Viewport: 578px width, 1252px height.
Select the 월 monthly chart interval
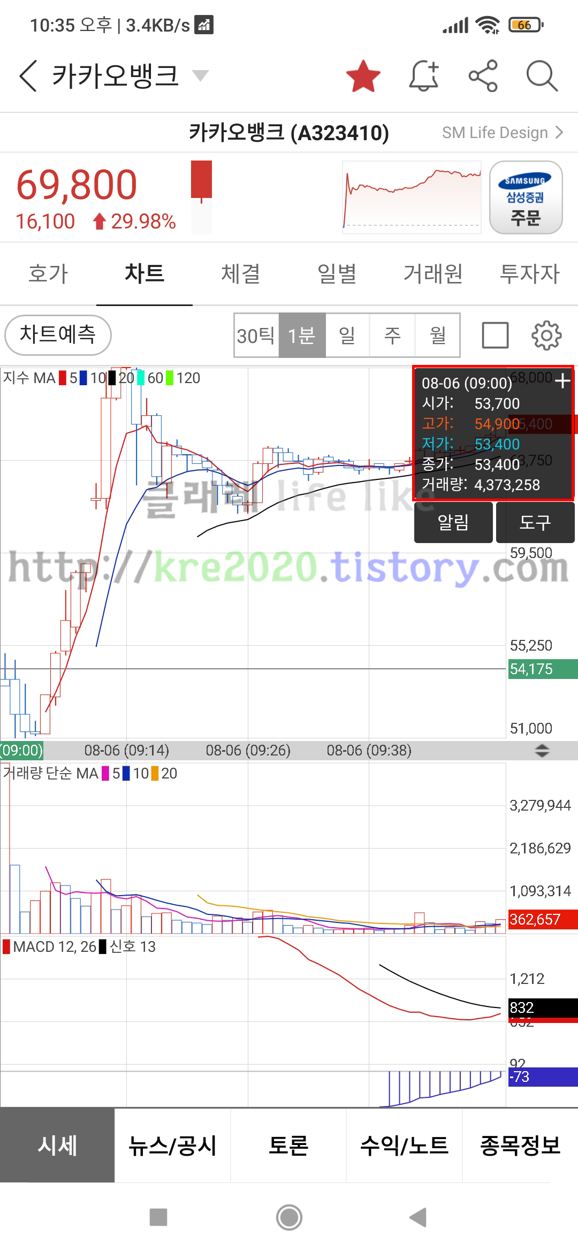click(x=438, y=335)
